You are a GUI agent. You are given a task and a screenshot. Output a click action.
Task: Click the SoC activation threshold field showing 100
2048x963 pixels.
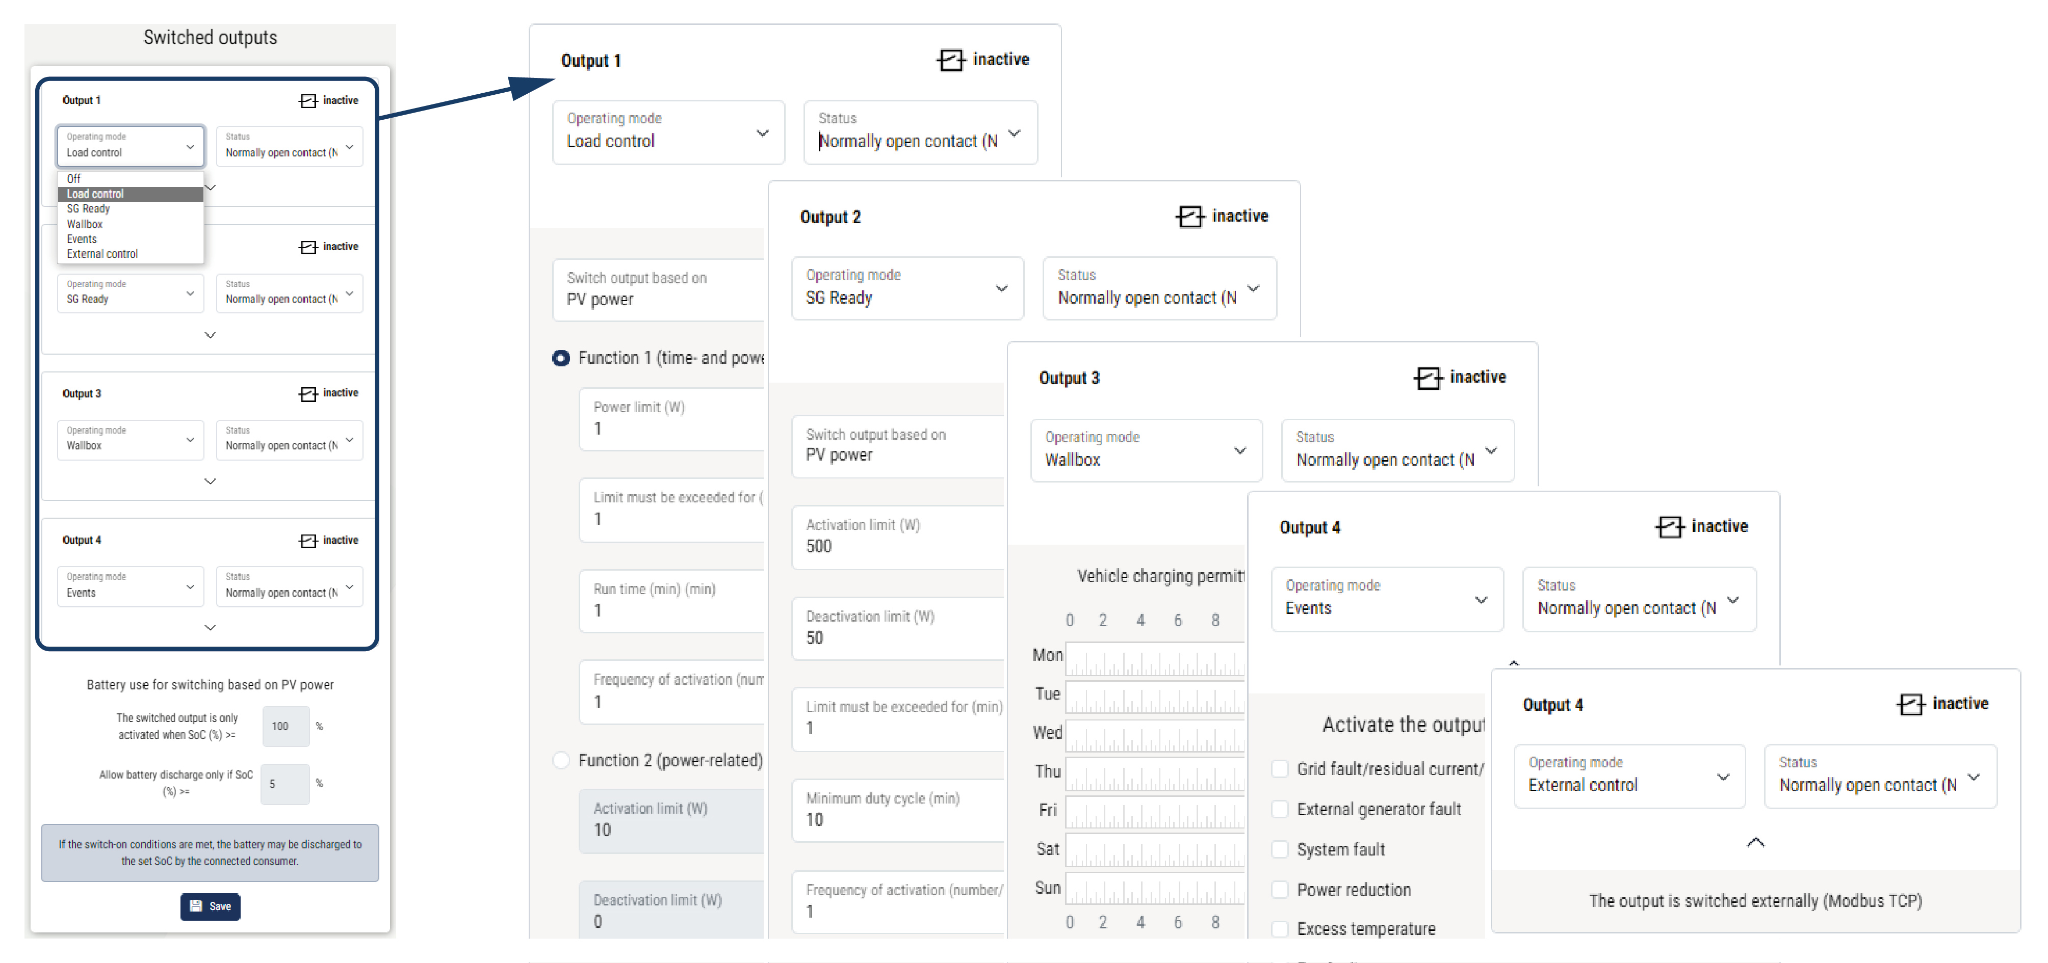[x=284, y=726]
